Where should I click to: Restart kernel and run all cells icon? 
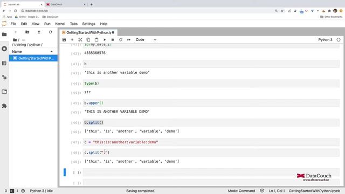(129, 40)
